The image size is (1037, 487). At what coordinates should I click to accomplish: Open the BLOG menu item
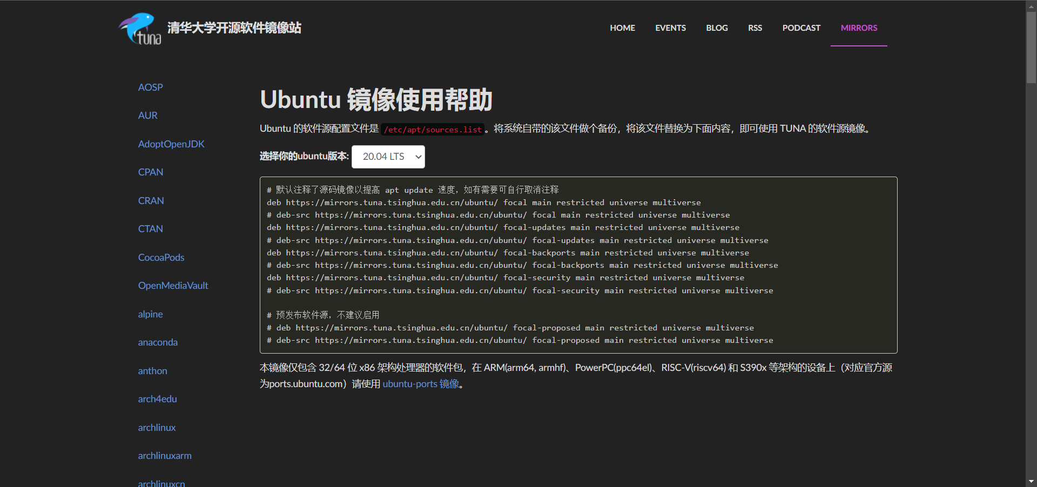coord(717,28)
